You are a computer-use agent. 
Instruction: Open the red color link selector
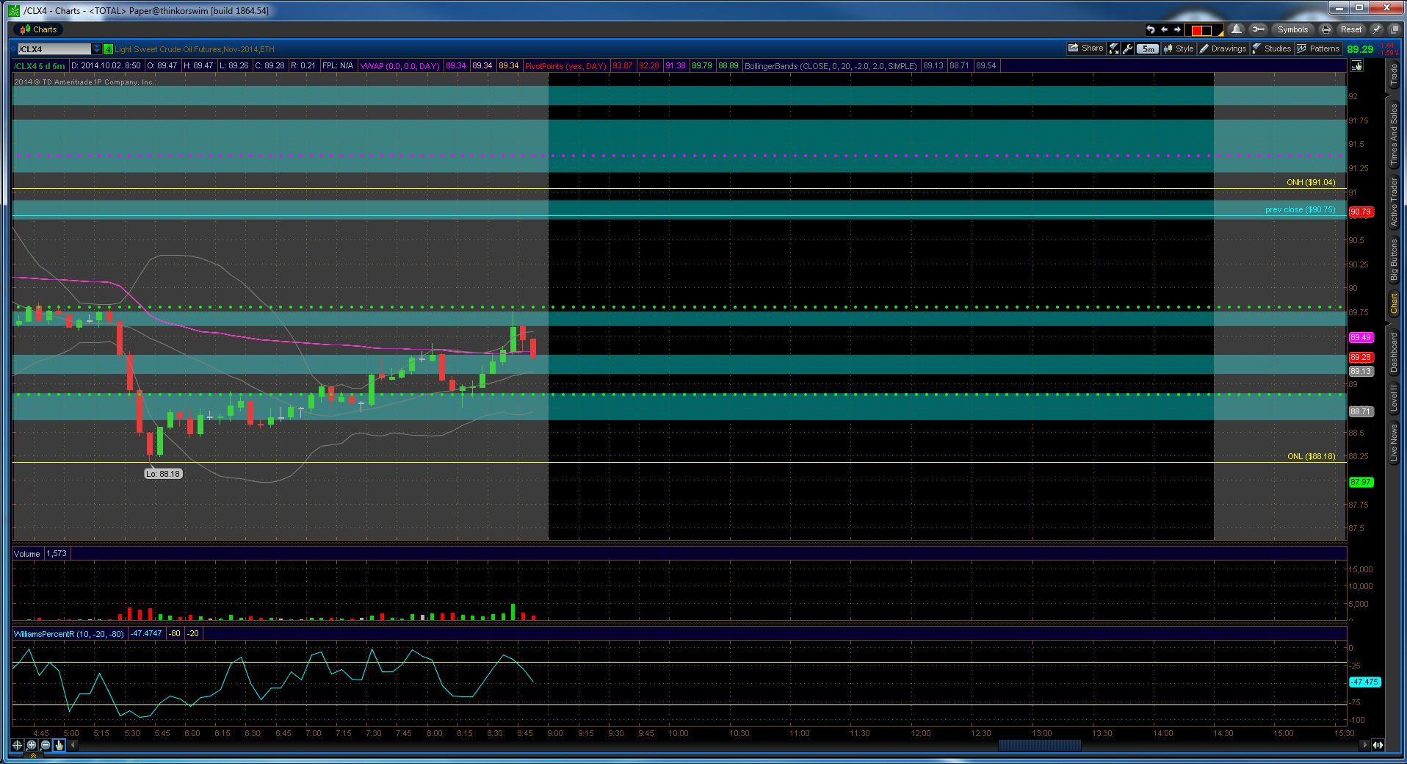click(1206, 30)
